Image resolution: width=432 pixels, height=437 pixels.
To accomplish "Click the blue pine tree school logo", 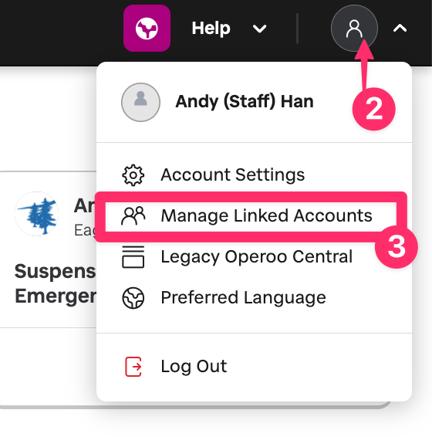I will 37,214.
